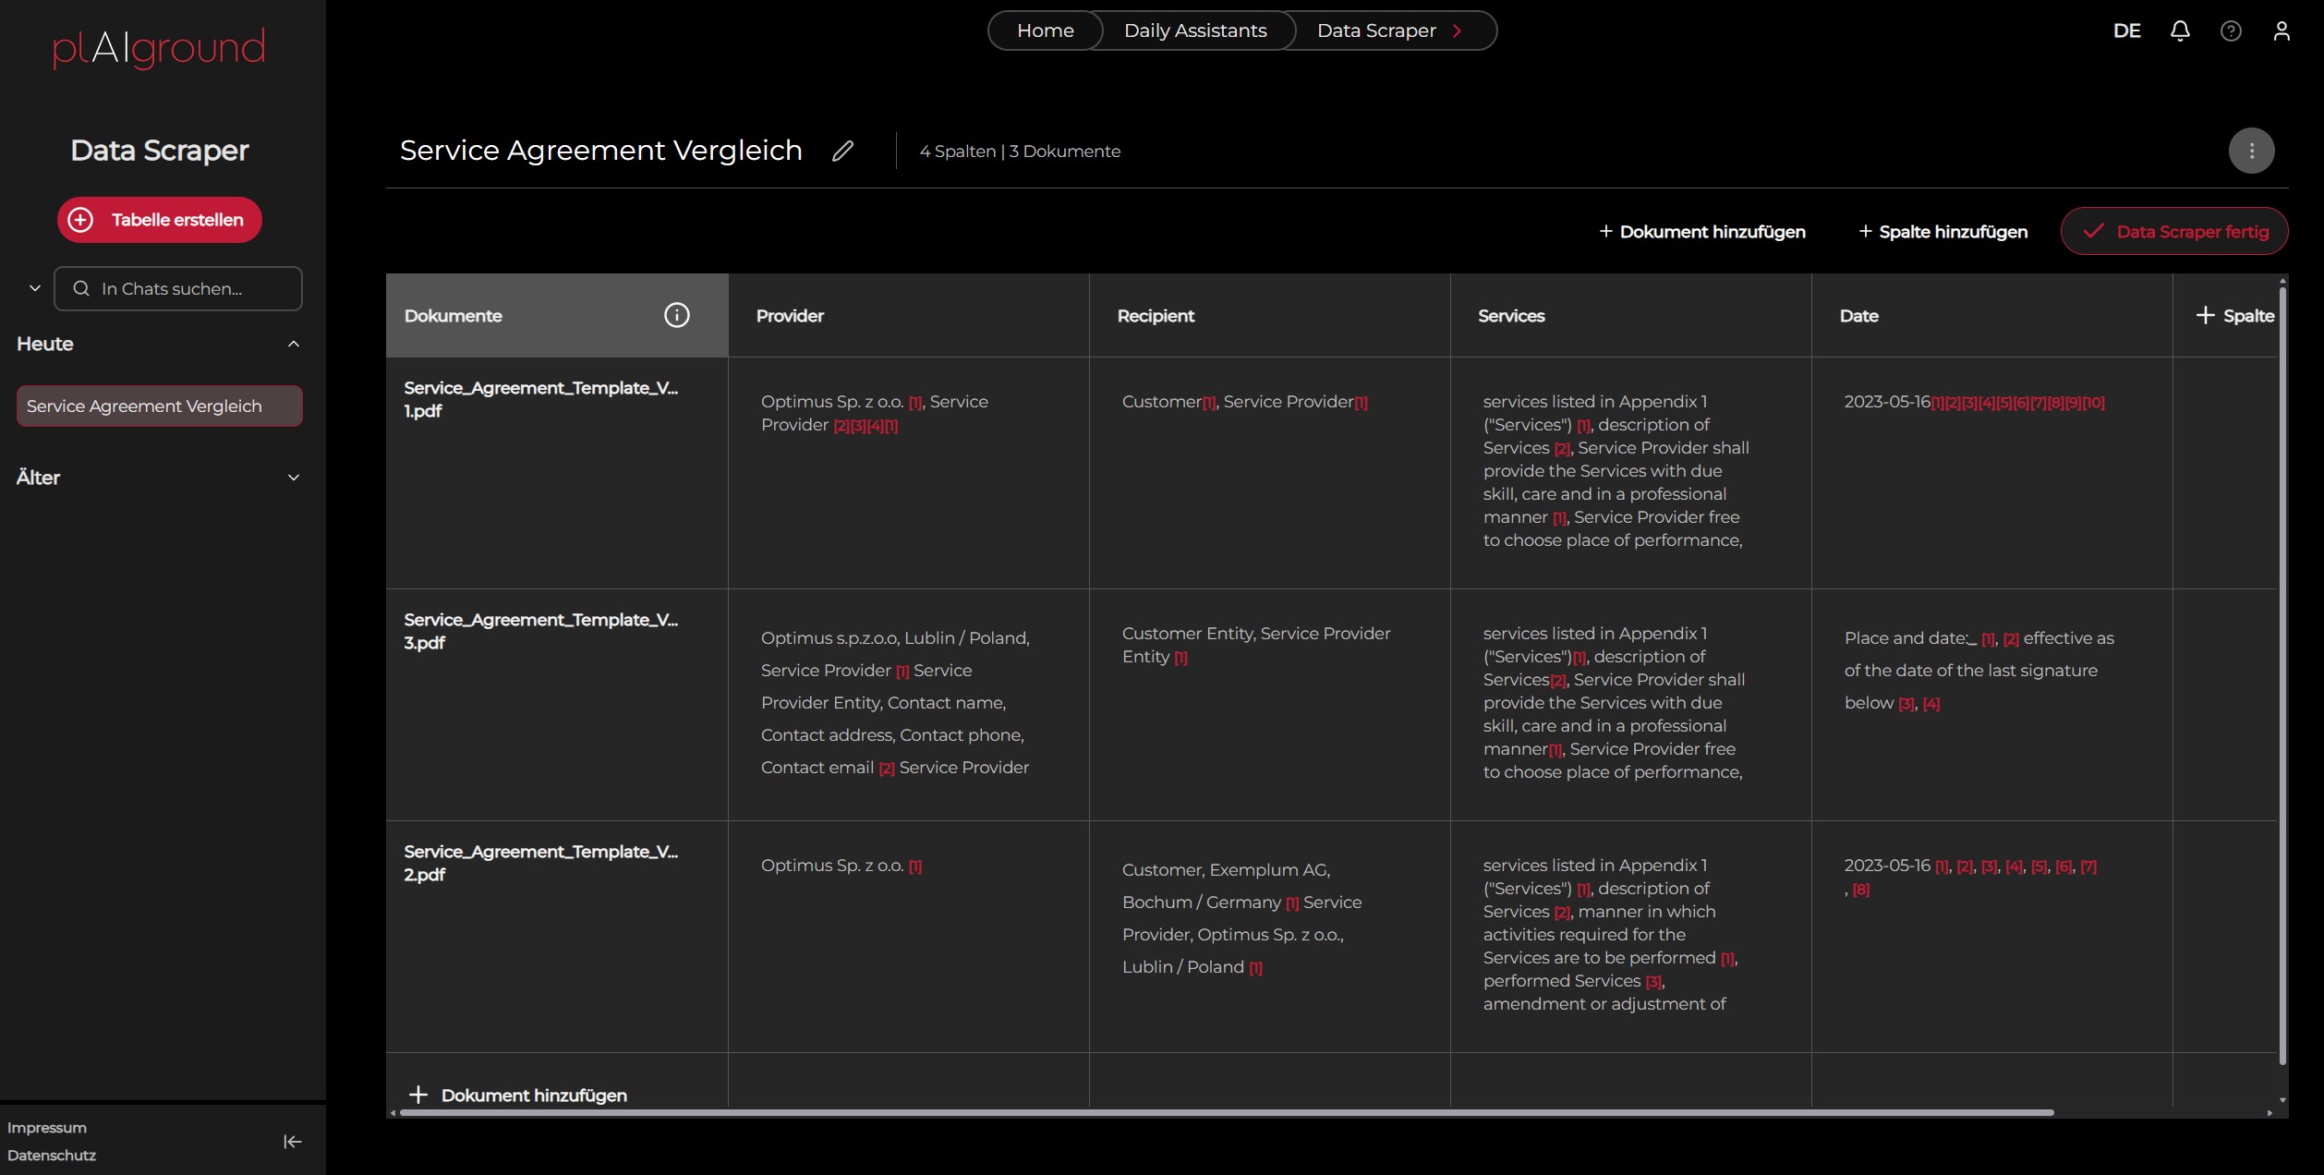The width and height of the screenshot is (2324, 1175).
Task: Click the pencil edit title icon
Action: tap(842, 151)
